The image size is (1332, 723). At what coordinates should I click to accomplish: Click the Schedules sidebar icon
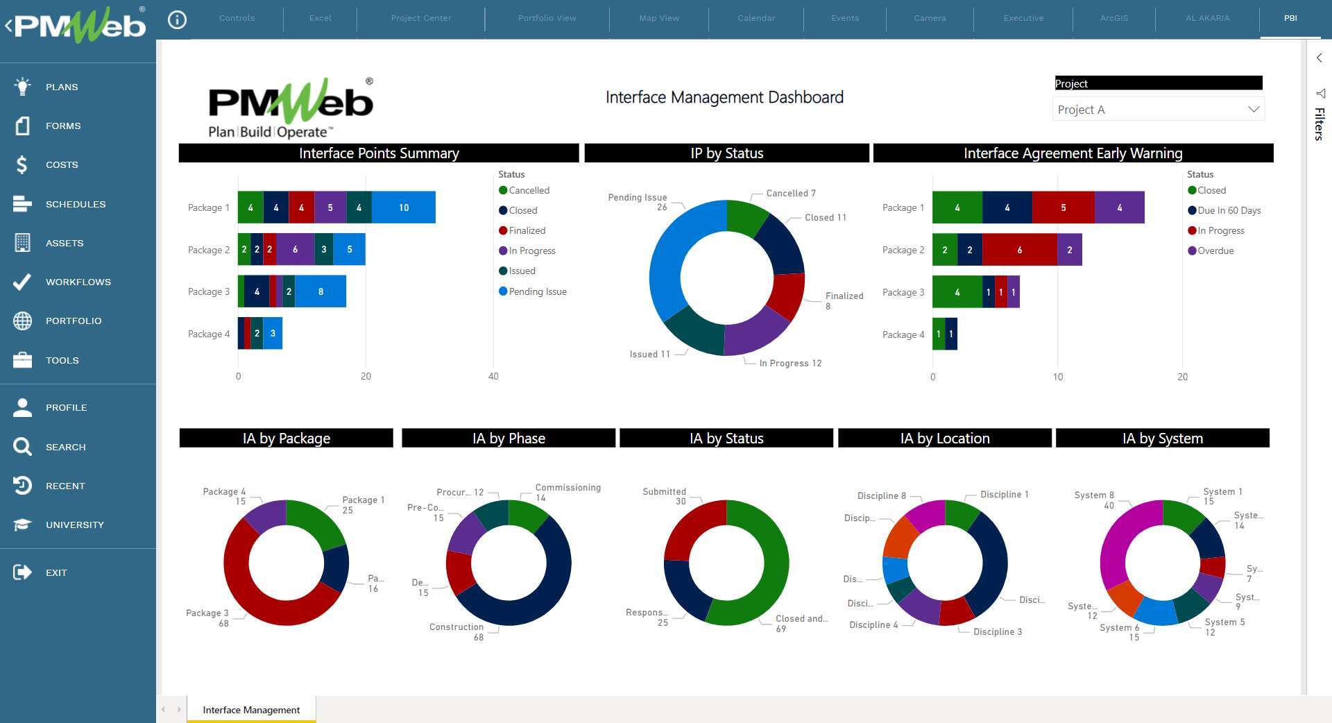tap(22, 204)
